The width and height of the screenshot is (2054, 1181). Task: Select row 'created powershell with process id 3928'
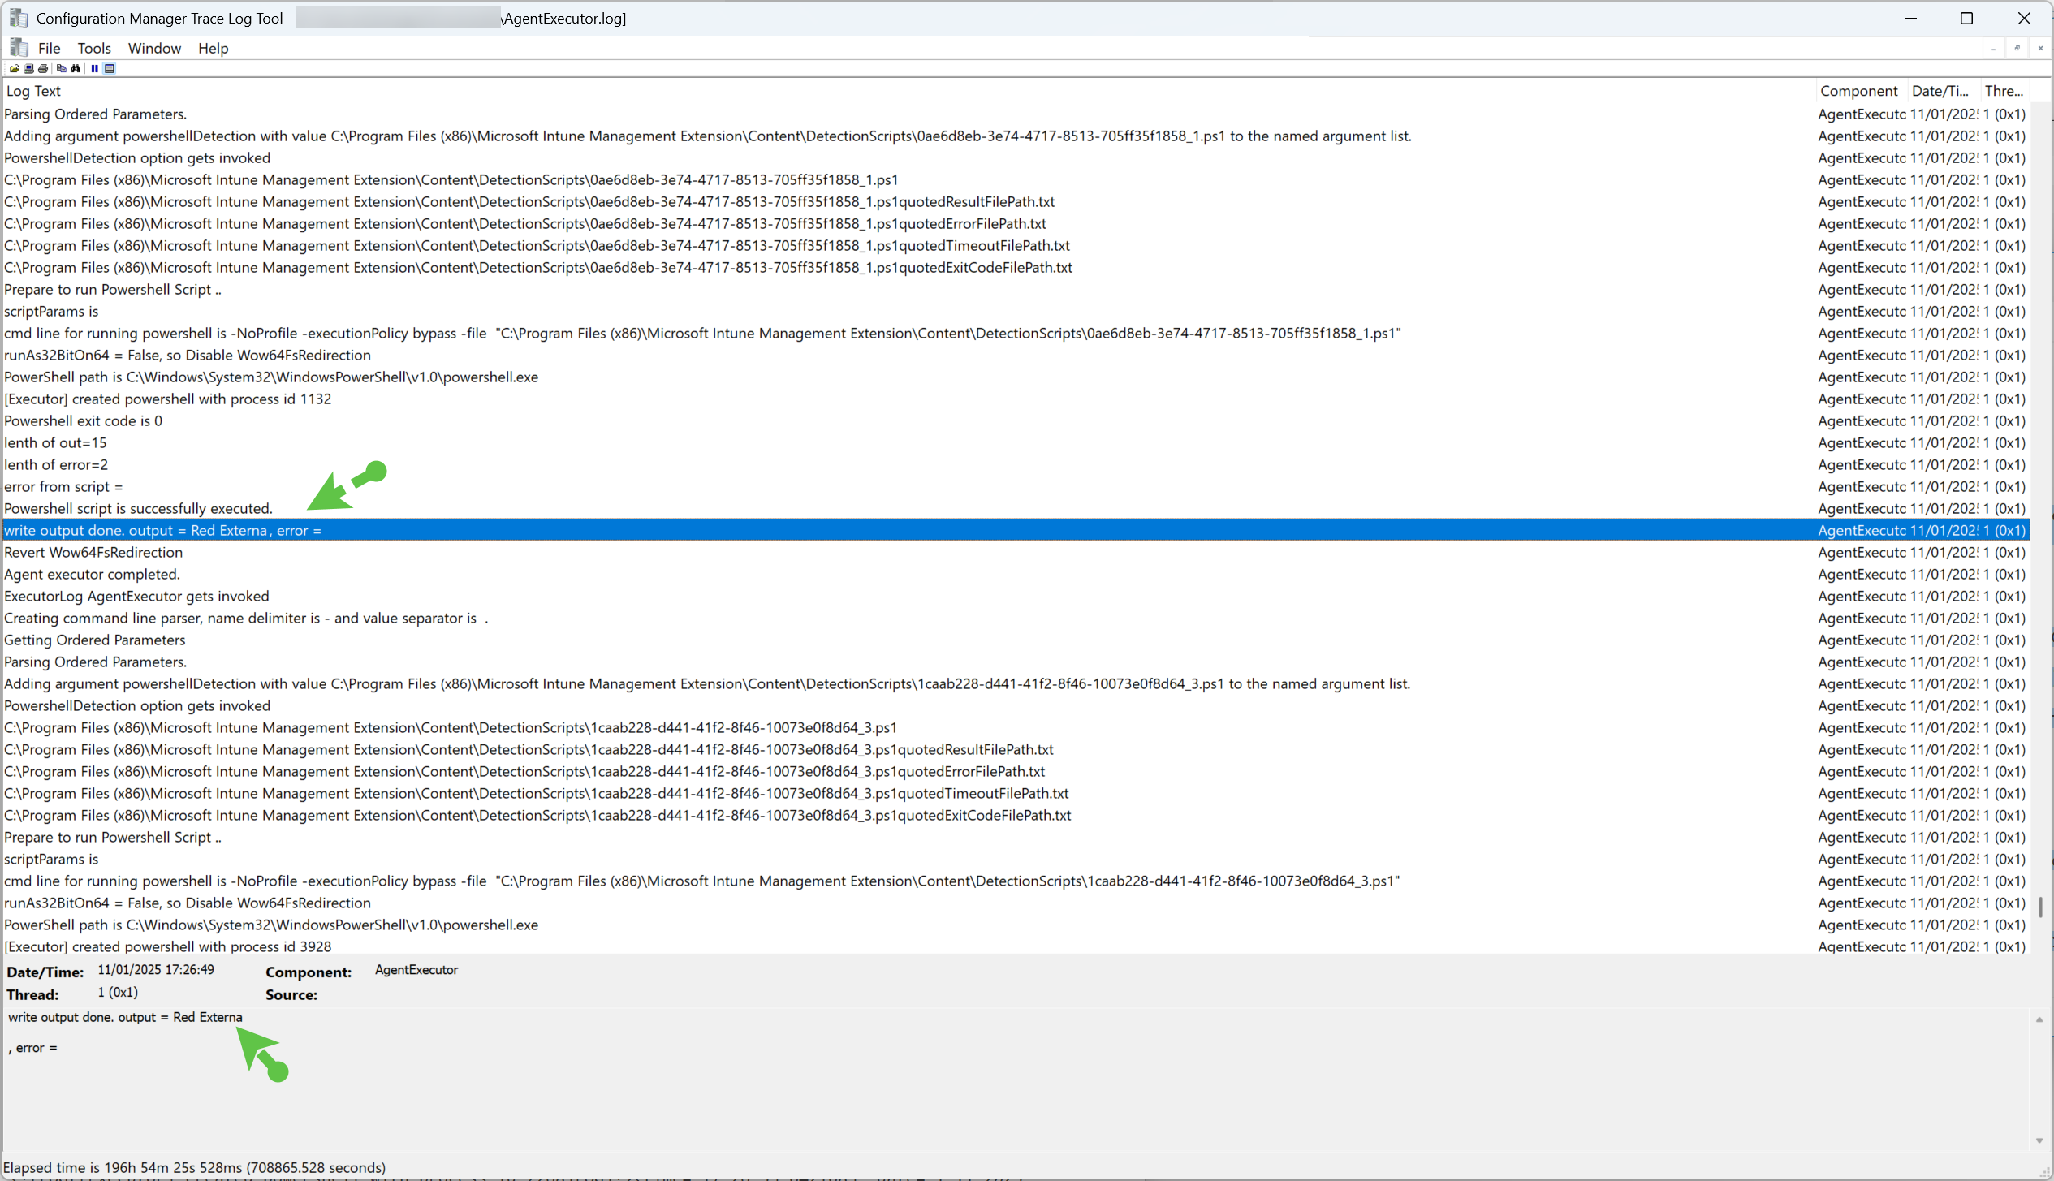click(x=1016, y=946)
